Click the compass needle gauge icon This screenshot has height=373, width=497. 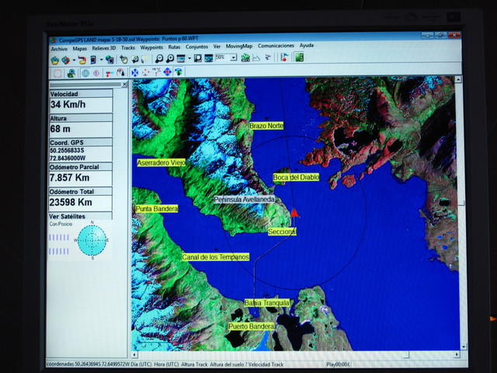coord(120,72)
